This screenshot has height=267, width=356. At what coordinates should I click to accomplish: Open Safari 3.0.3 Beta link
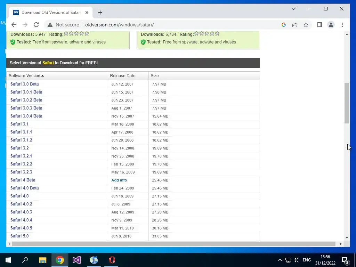[x=26, y=108]
